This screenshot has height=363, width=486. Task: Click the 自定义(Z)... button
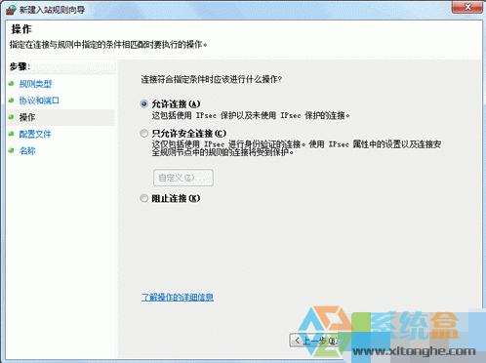pos(183,178)
